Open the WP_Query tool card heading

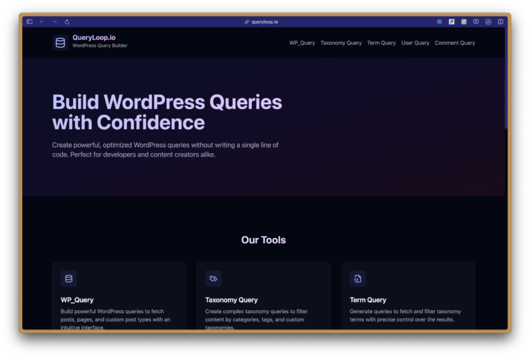77,300
